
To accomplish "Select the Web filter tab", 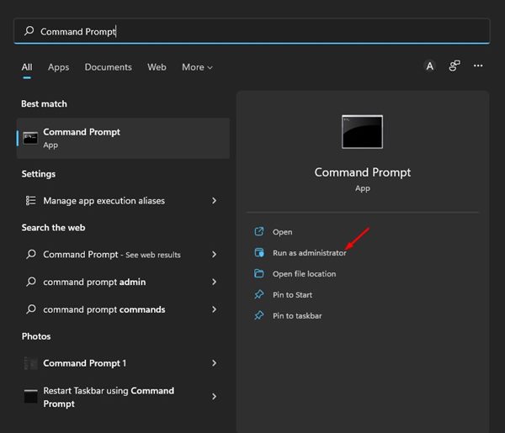I will tap(157, 67).
